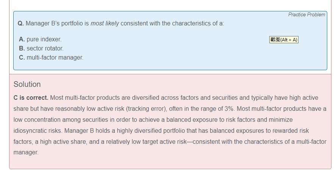
Task: Select answer text "sector rotator"
Action: click(45, 49)
